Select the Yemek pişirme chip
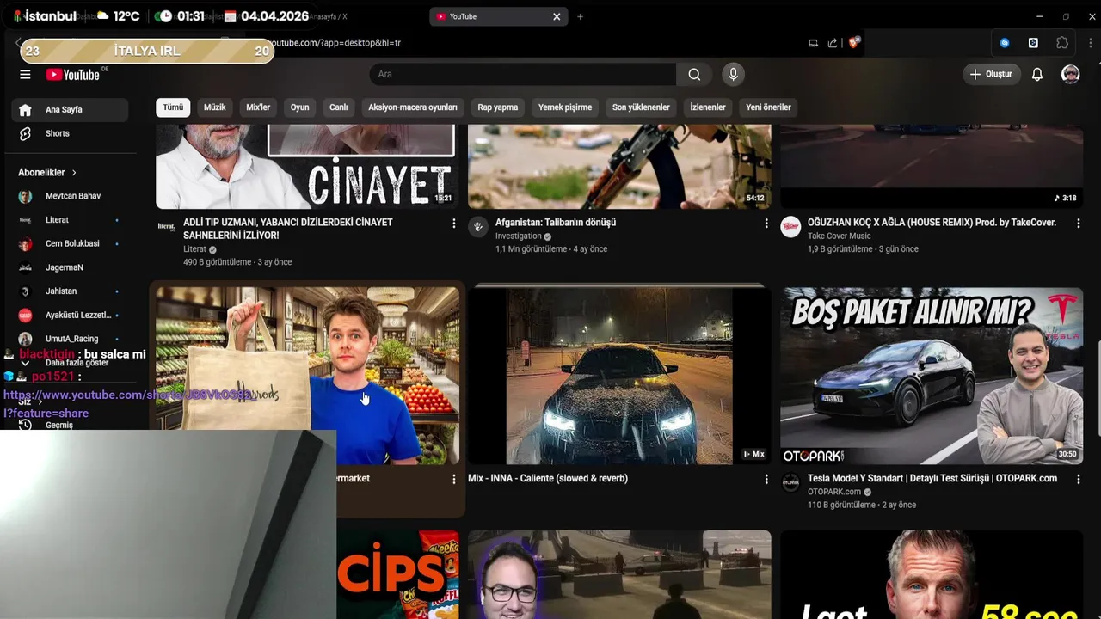The height and width of the screenshot is (619, 1101). pyautogui.click(x=565, y=107)
